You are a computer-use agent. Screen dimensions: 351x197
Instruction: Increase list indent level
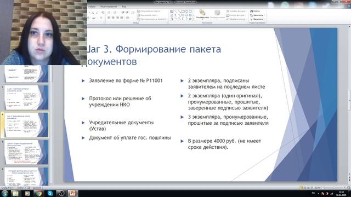click(x=127, y=13)
